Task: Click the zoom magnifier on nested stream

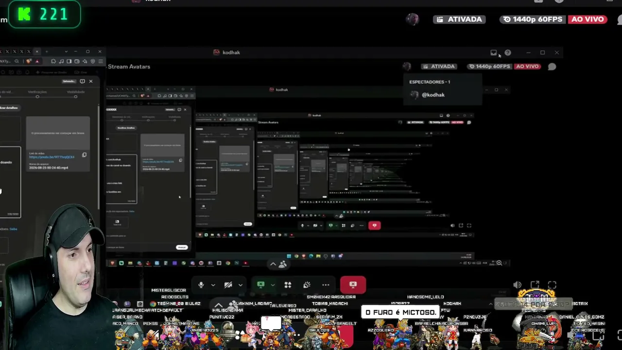Action: click(499, 263)
